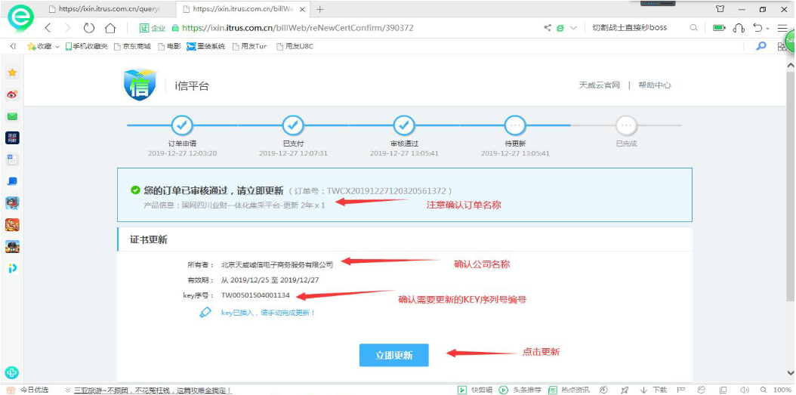The height and width of the screenshot is (395, 796).
Task: Open a new tab with plus button
Action: click(320, 9)
